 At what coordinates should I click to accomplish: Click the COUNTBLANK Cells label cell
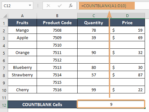pyautogui.click(x=43, y=105)
